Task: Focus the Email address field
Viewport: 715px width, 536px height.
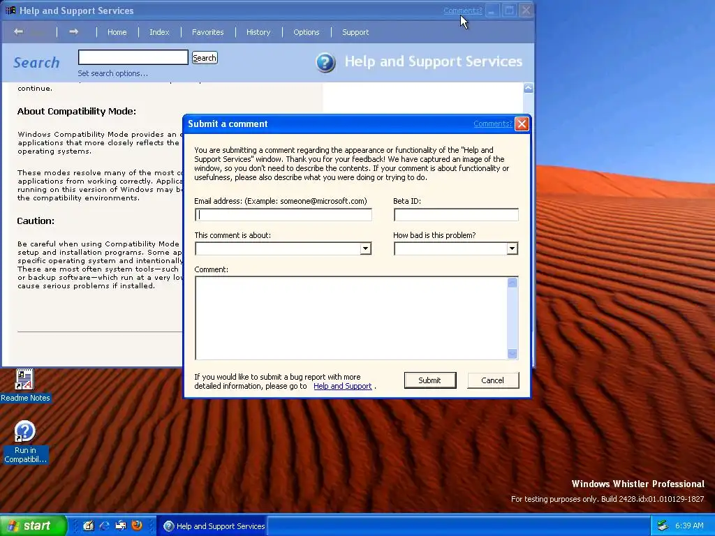Action: click(283, 215)
